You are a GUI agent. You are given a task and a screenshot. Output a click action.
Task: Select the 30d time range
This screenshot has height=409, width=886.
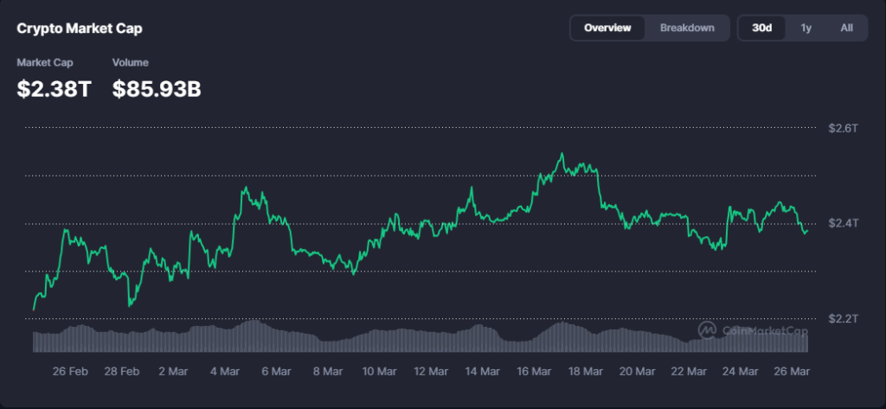(x=761, y=28)
